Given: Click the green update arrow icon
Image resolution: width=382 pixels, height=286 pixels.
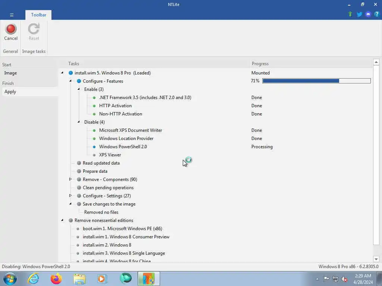Looking at the screenshot, I should 350,14.
